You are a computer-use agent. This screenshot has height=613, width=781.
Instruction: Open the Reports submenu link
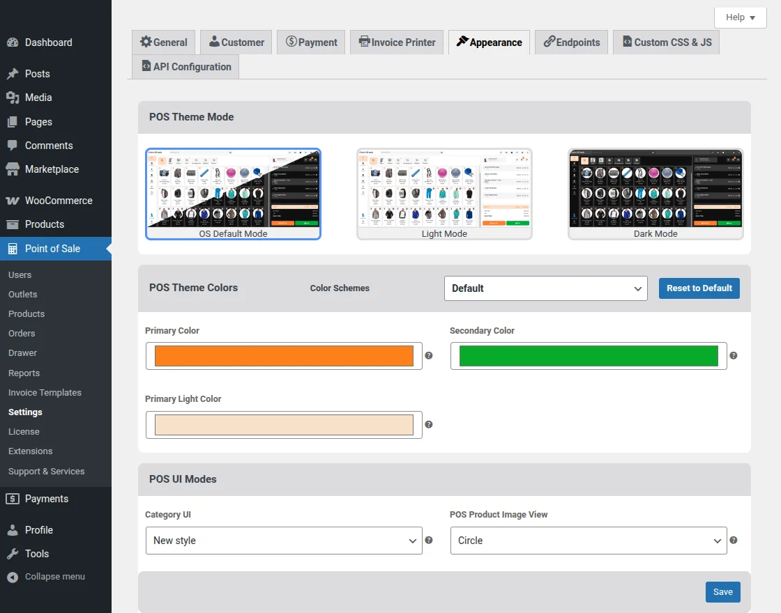(x=24, y=373)
